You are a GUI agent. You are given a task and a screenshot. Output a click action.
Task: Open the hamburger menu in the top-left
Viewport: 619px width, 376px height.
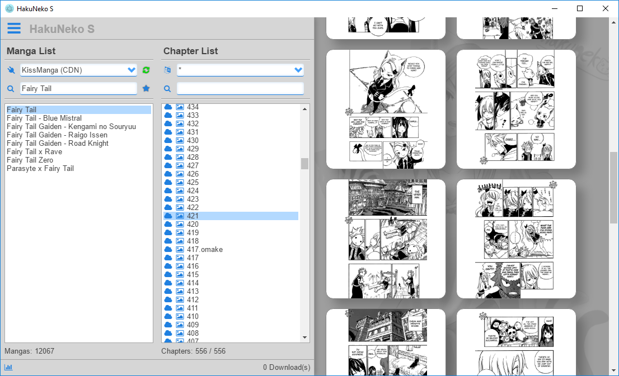click(13, 28)
